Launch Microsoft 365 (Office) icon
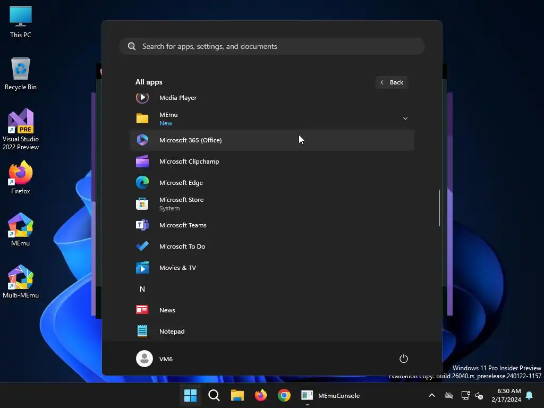This screenshot has height=408, width=544. pos(142,140)
